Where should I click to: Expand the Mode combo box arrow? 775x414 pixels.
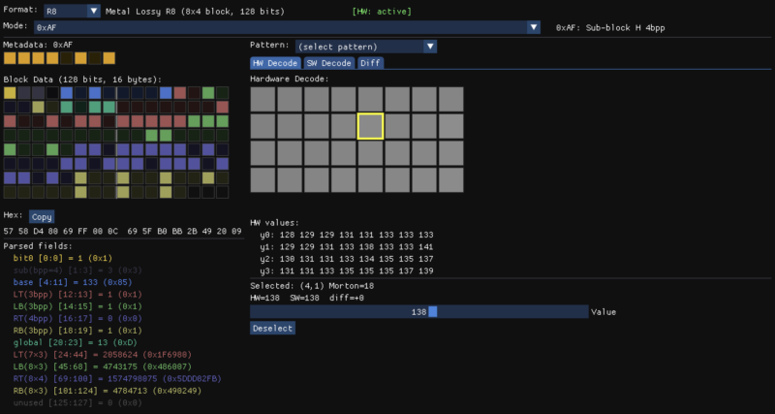click(x=533, y=27)
